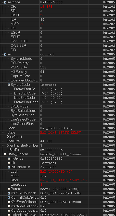Image resolution: width=116 pixels, height=216 pixels.
Task: Select the ExtendedDataM... field
Action: point(58,80)
